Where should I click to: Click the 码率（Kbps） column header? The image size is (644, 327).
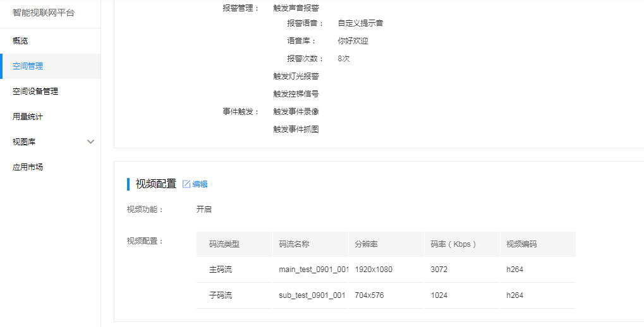pyautogui.click(x=454, y=244)
